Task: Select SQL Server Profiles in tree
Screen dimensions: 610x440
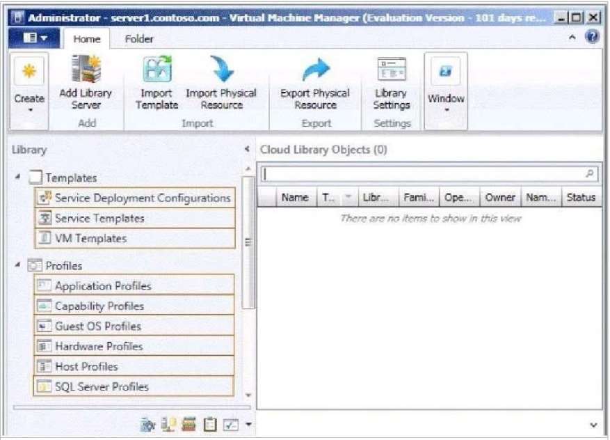Action: [134, 386]
